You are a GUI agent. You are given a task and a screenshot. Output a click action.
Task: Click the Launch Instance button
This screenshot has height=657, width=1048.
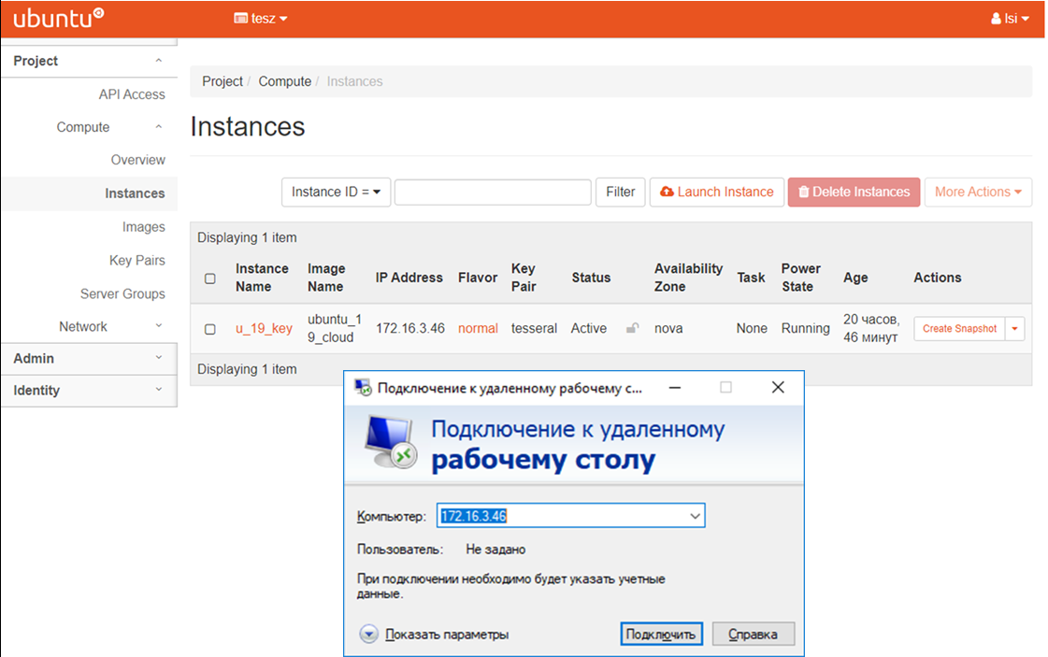pos(716,193)
